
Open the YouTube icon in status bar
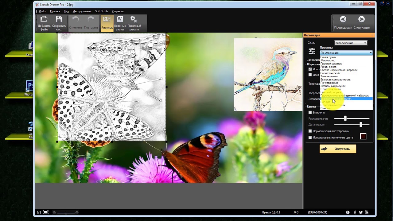(367, 212)
